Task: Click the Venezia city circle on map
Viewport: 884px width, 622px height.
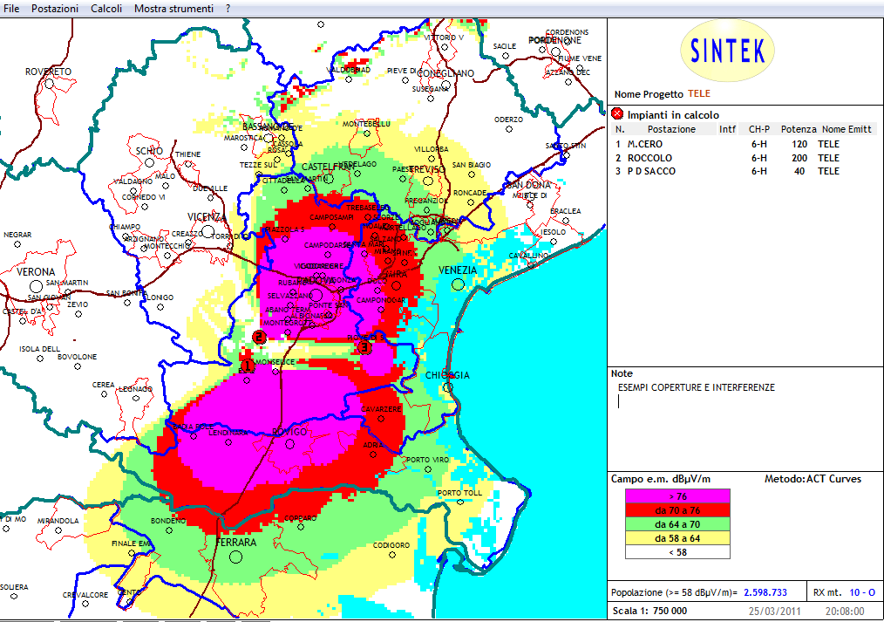Action: click(458, 284)
